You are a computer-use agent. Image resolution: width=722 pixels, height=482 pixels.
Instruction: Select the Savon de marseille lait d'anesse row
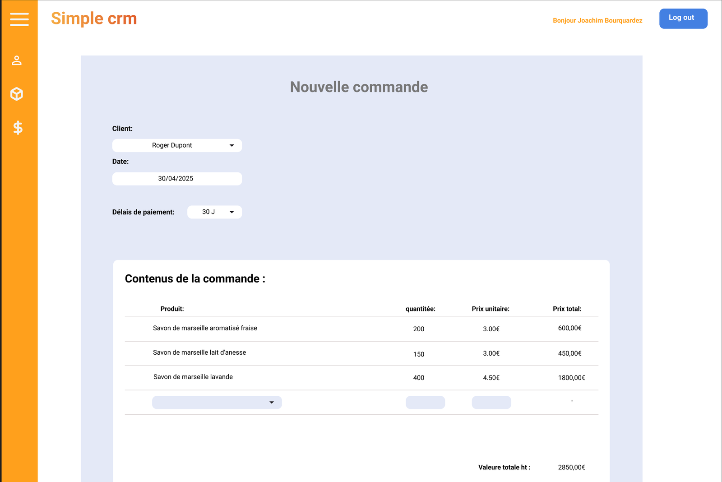pyautogui.click(x=361, y=353)
